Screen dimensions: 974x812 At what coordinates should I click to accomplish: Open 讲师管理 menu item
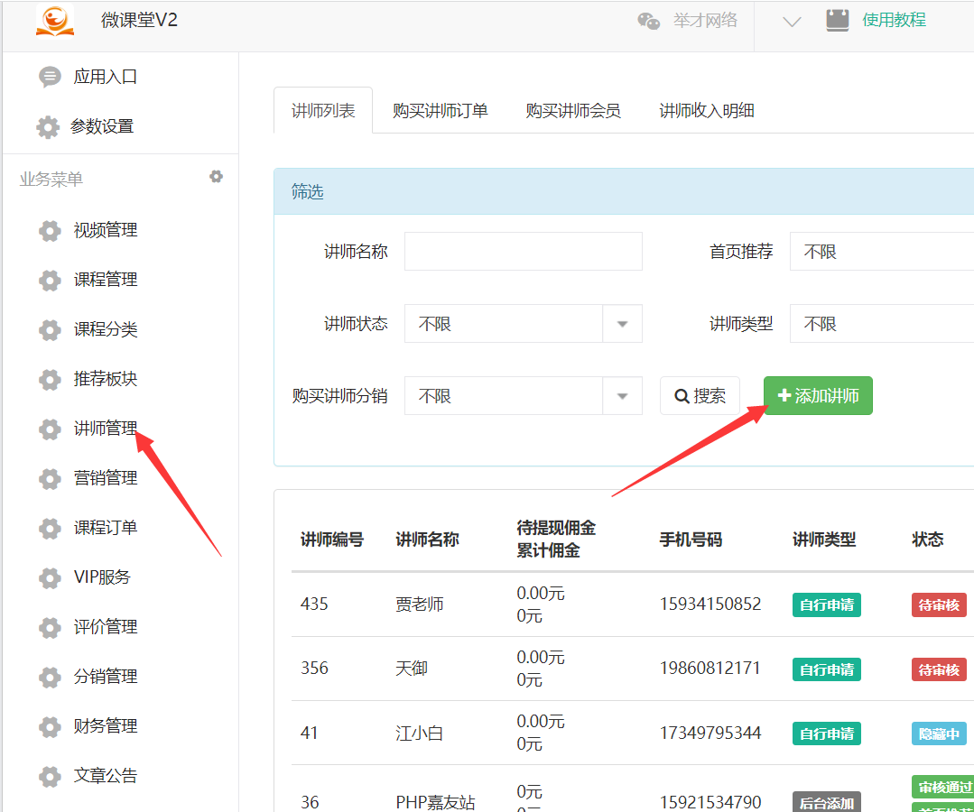click(106, 429)
